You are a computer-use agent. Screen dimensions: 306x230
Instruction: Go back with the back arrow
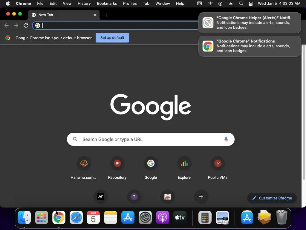(7, 25)
